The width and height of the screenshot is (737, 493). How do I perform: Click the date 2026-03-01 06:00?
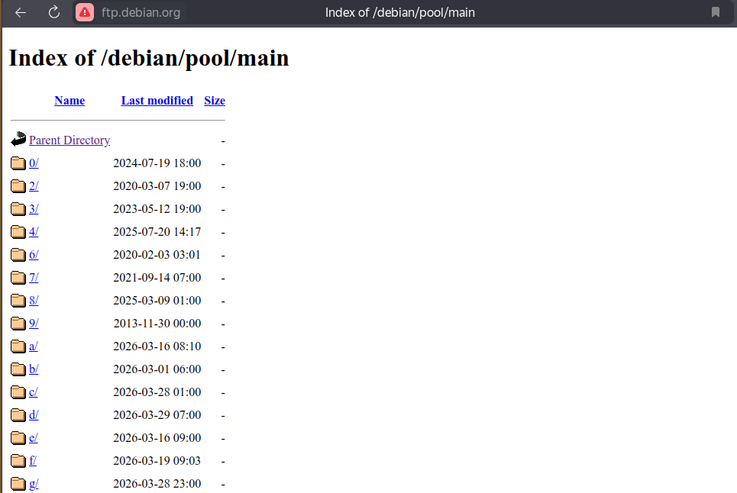[157, 369]
